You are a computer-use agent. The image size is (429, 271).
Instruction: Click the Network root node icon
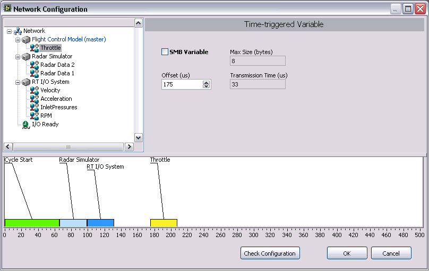pyautogui.click(x=18, y=31)
